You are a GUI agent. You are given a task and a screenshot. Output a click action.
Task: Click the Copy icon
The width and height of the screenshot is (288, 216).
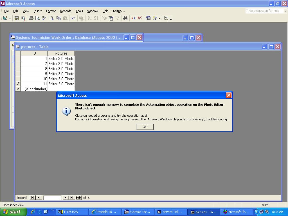(58, 18)
